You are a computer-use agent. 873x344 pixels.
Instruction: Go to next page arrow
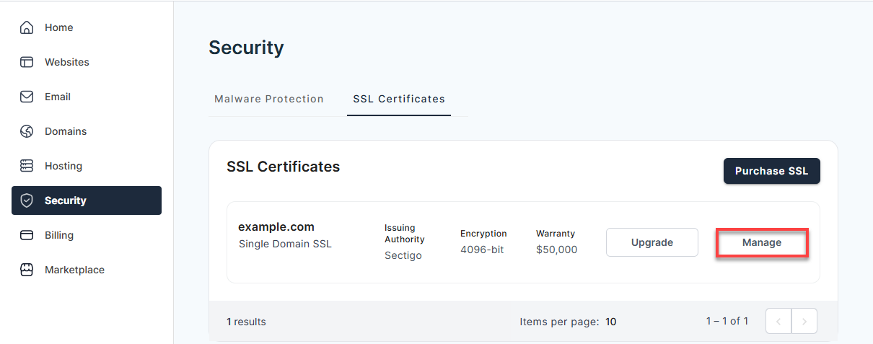(804, 321)
